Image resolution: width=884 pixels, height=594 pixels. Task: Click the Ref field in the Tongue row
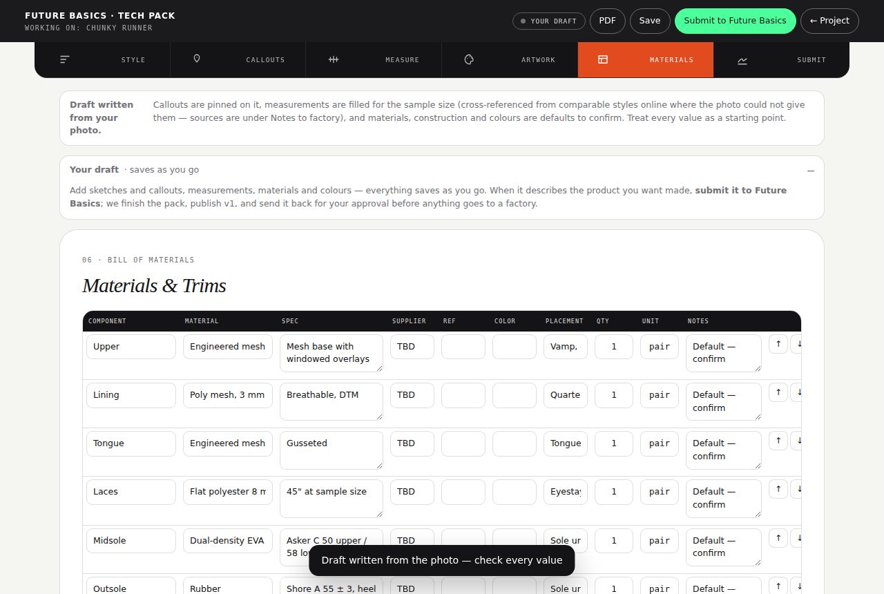point(463,443)
